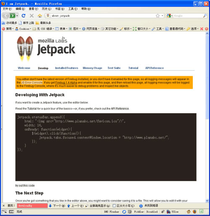
Task: Go forward with the green Forward arrow
Action: click(x=13, y=16)
